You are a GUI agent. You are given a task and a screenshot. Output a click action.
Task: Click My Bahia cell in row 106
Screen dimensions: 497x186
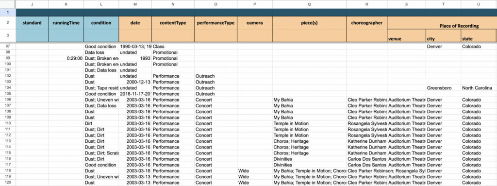[x=309, y=100]
